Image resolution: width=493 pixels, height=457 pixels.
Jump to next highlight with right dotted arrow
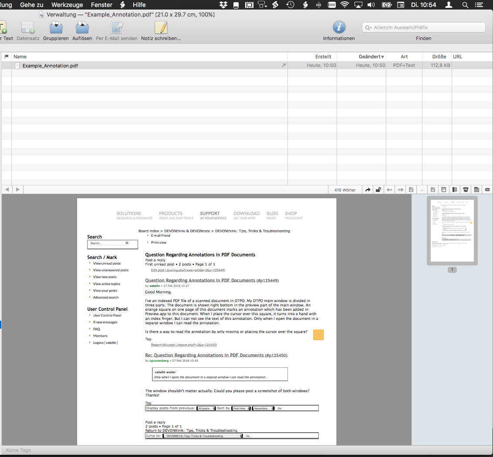[400, 190]
